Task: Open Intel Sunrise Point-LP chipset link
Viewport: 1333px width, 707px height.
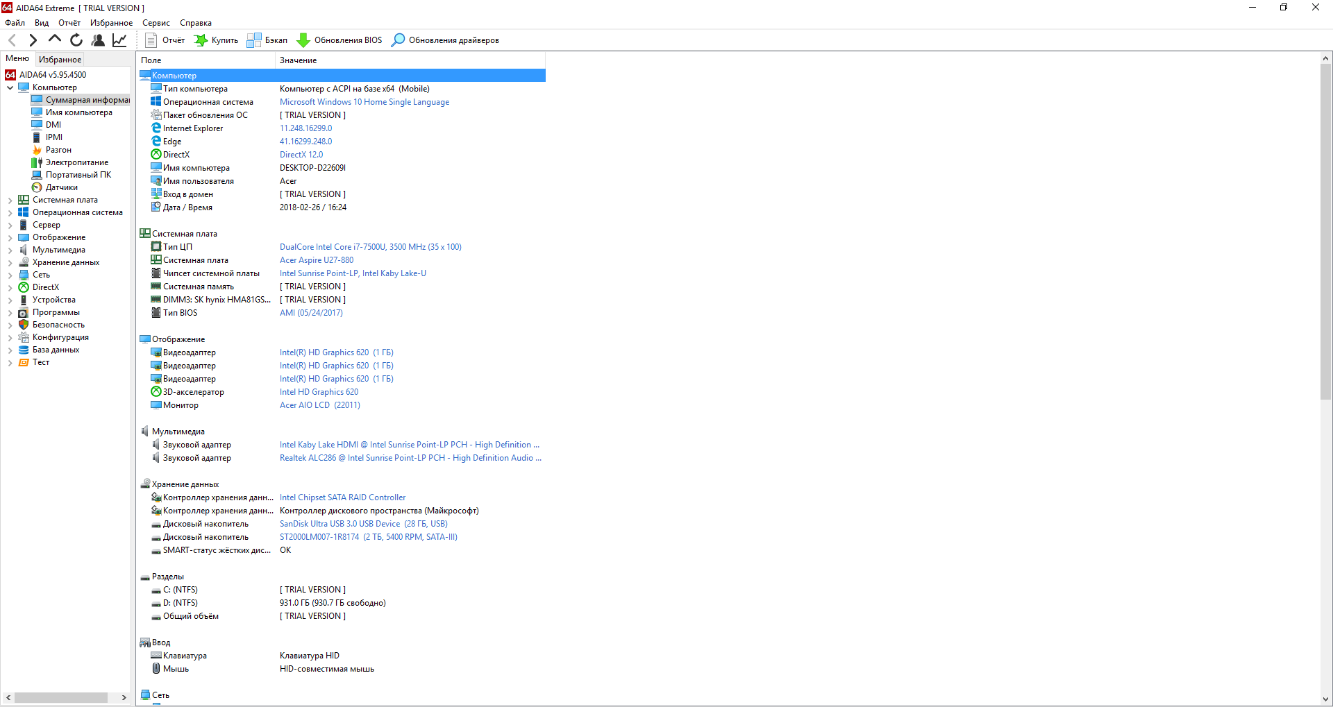Action: point(353,273)
